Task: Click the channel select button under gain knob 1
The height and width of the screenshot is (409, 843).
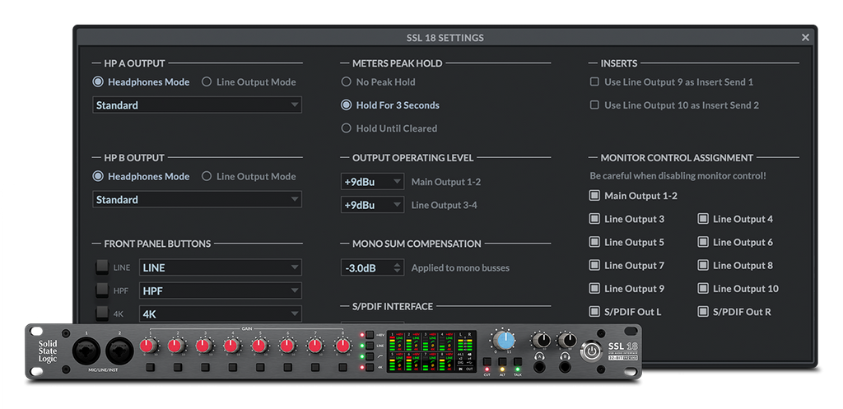Action: pyautogui.click(x=150, y=368)
